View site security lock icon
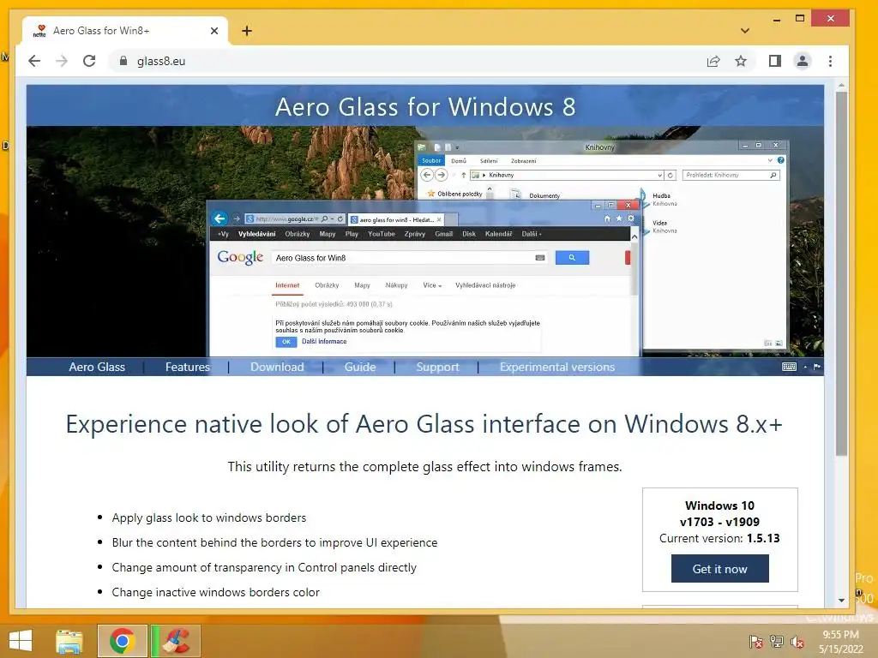This screenshot has height=658, width=878. tap(123, 61)
